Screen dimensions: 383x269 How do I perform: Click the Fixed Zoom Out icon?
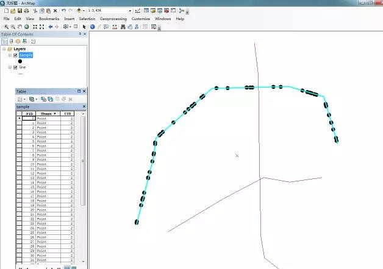pyautogui.click(x=41, y=27)
